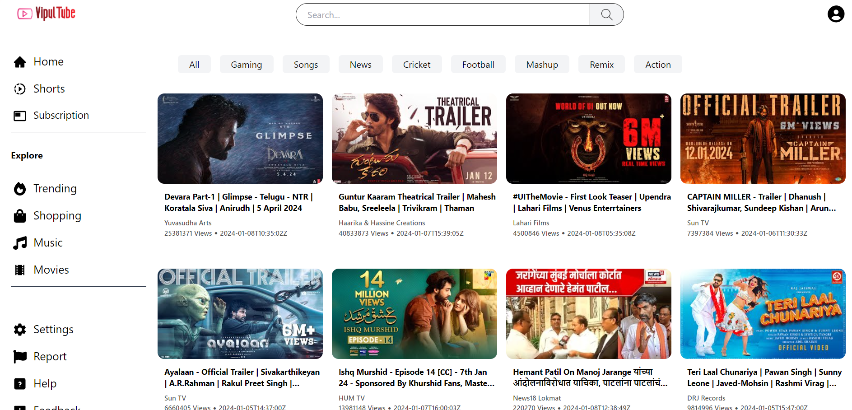Open Music in Explore section
Viewport: 852px width, 410px height.
click(x=48, y=243)
